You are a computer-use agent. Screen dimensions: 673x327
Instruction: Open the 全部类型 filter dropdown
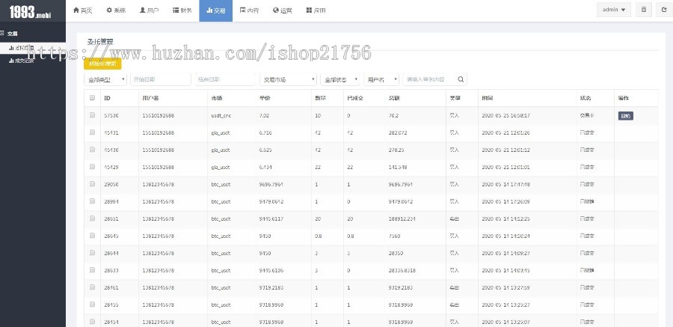pyautogui.click(x=105, y=79)
